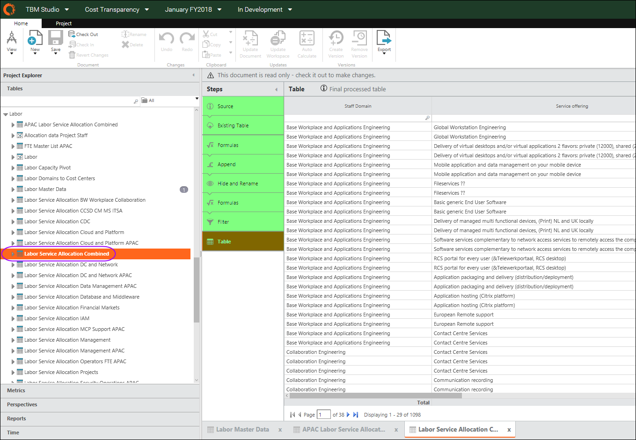Collapse the Project Explorer panel
Viewport: 636px width, 440px height.
click(x=194, y=75)
